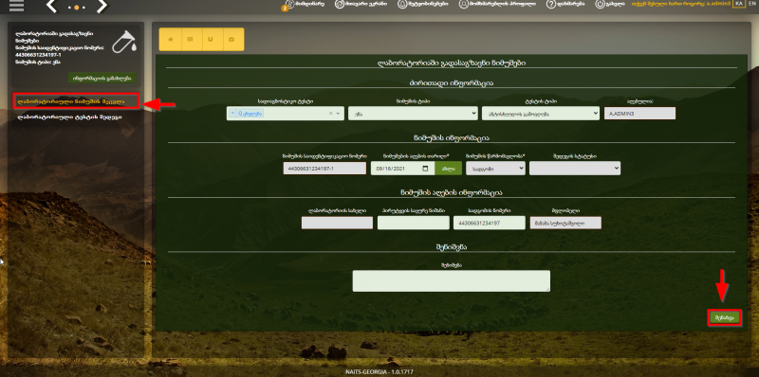Open the calendar picker icon in date field

(425, 169)
